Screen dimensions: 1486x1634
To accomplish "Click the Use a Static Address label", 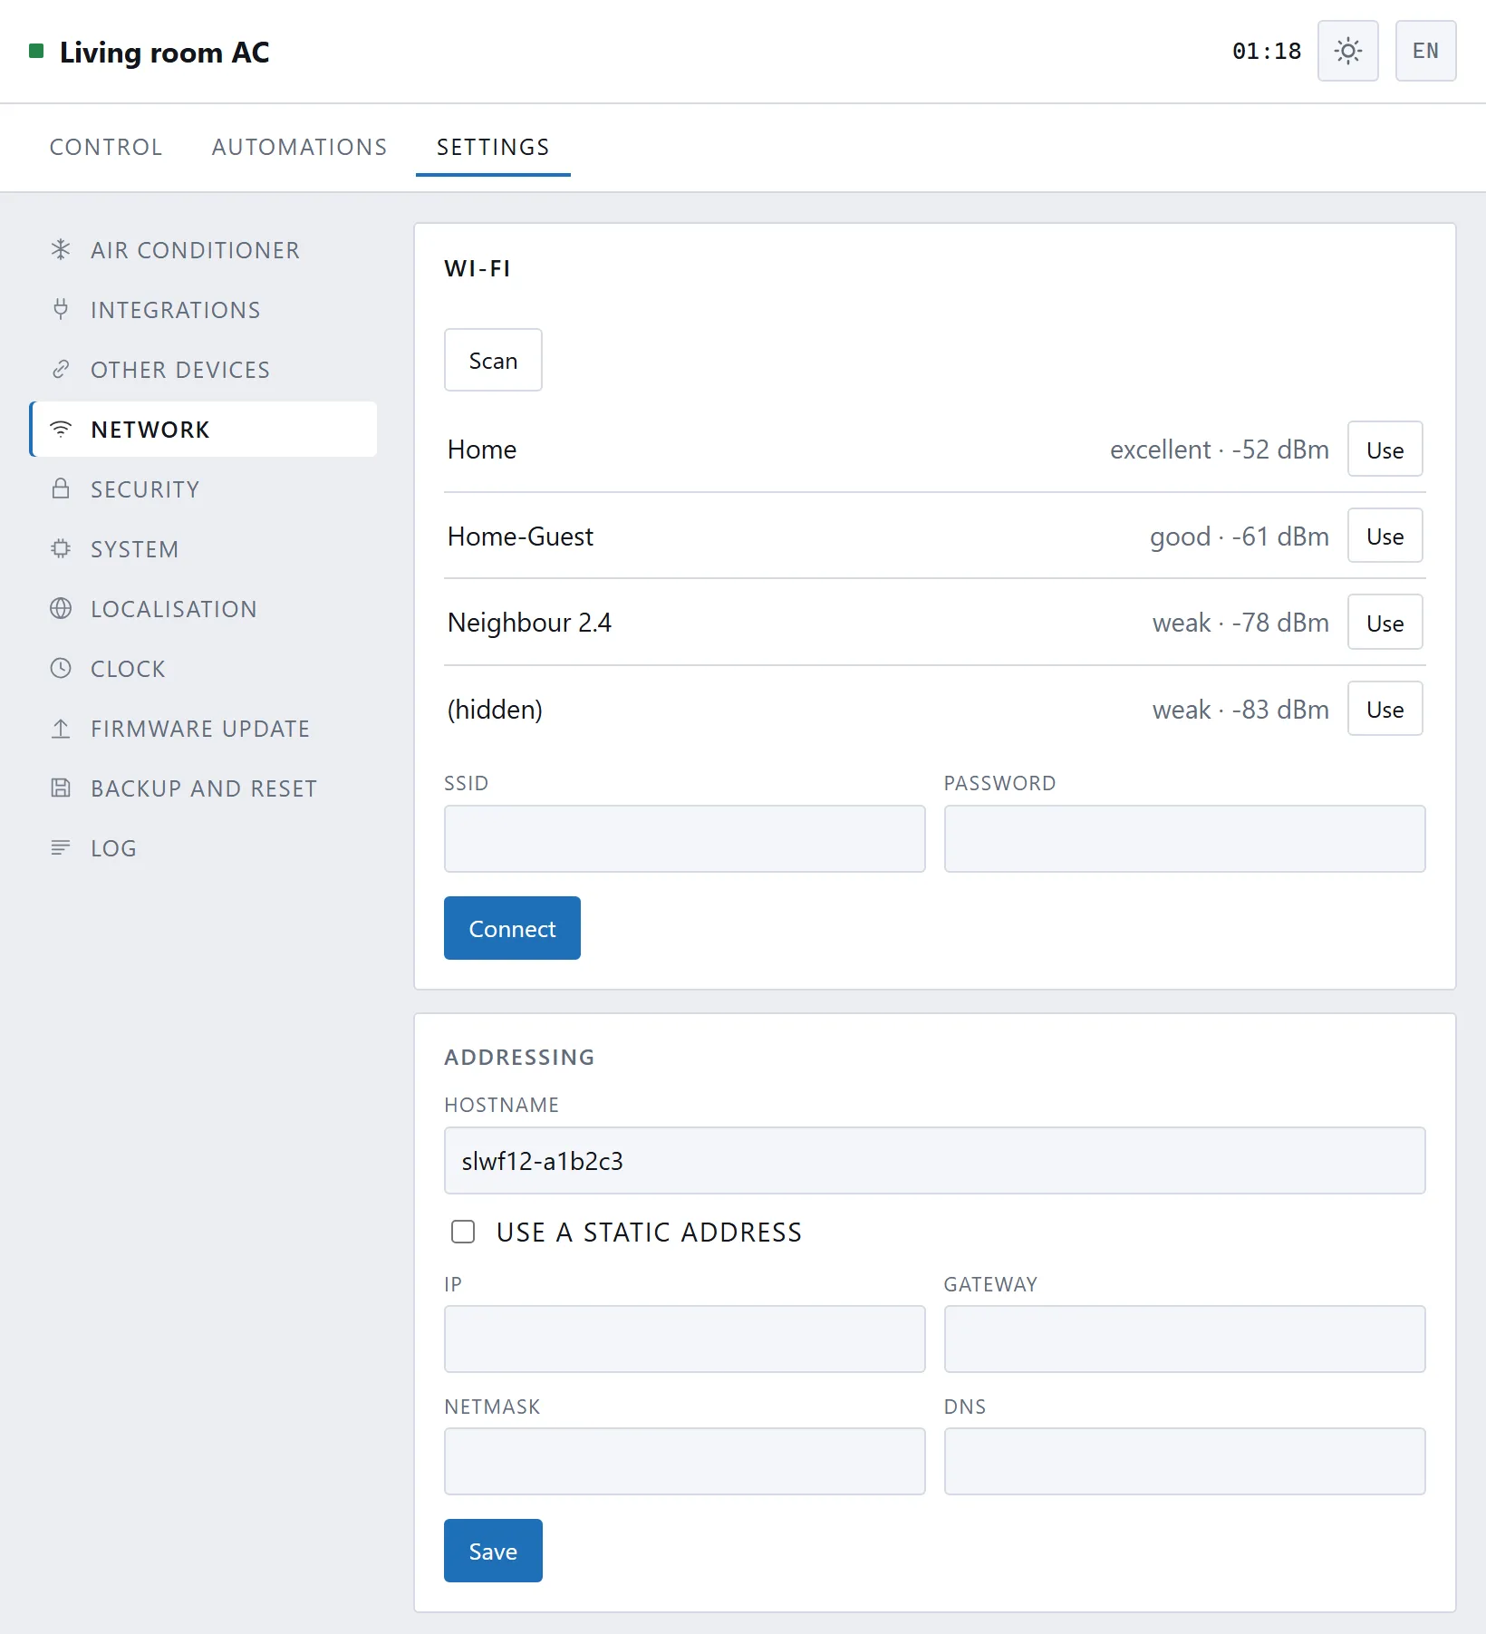I will point(649,1232).
